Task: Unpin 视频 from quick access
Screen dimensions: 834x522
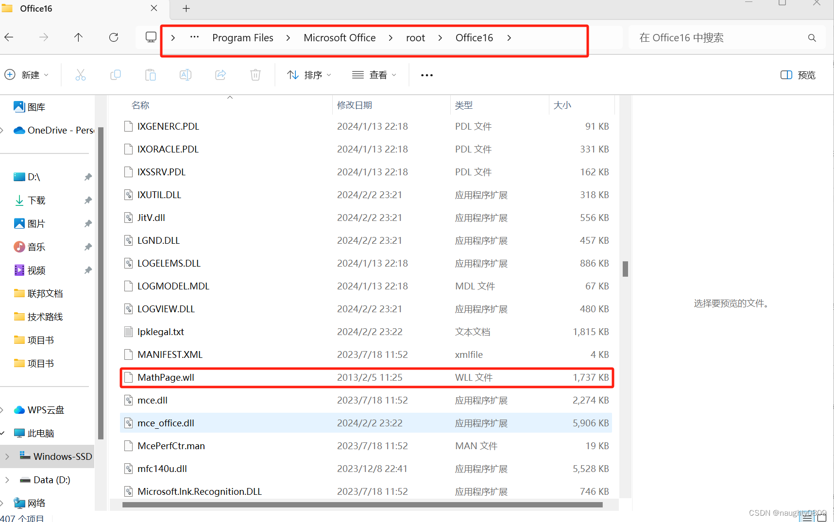Action: point(88,270)
